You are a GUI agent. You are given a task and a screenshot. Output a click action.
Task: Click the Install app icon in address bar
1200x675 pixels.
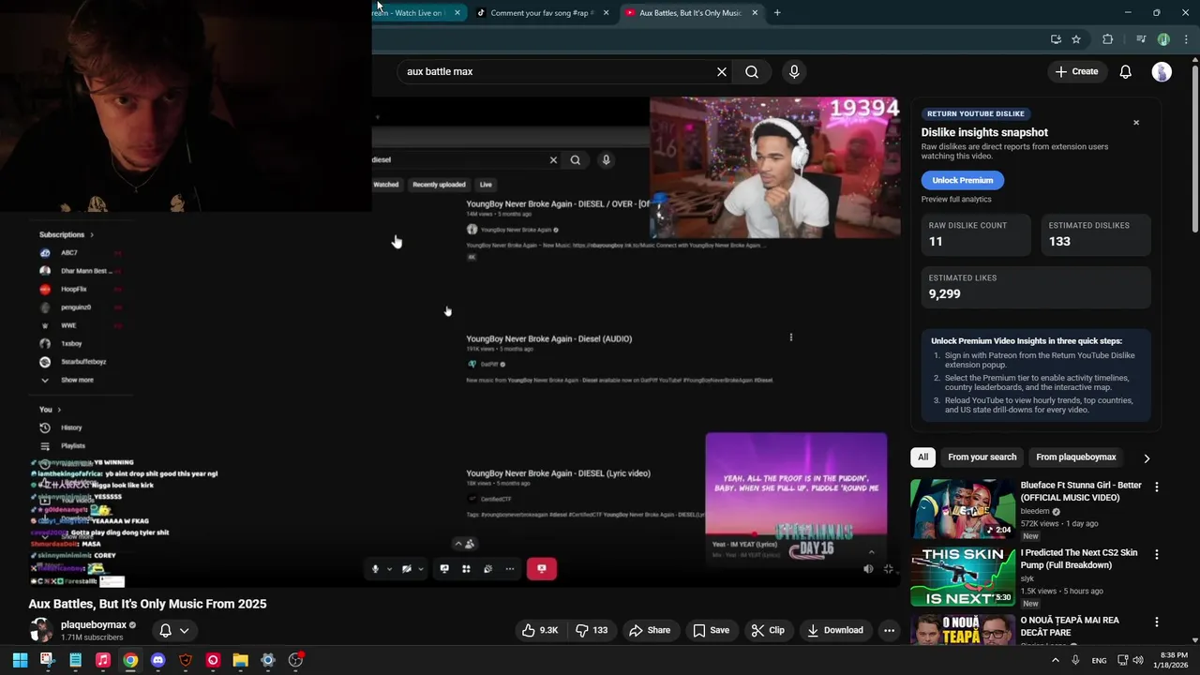point(1056,39)
